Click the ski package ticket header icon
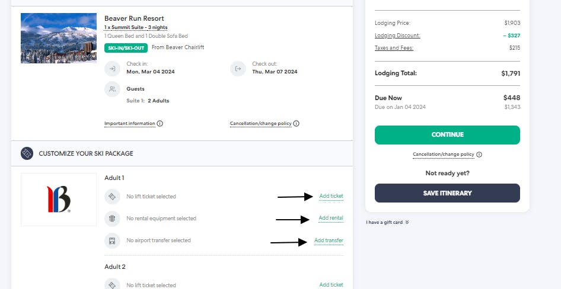 tap(27, 153)
